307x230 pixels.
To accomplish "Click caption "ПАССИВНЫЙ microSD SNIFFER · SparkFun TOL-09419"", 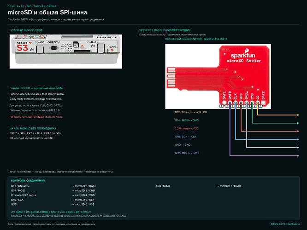I will (x=196, y=39).
